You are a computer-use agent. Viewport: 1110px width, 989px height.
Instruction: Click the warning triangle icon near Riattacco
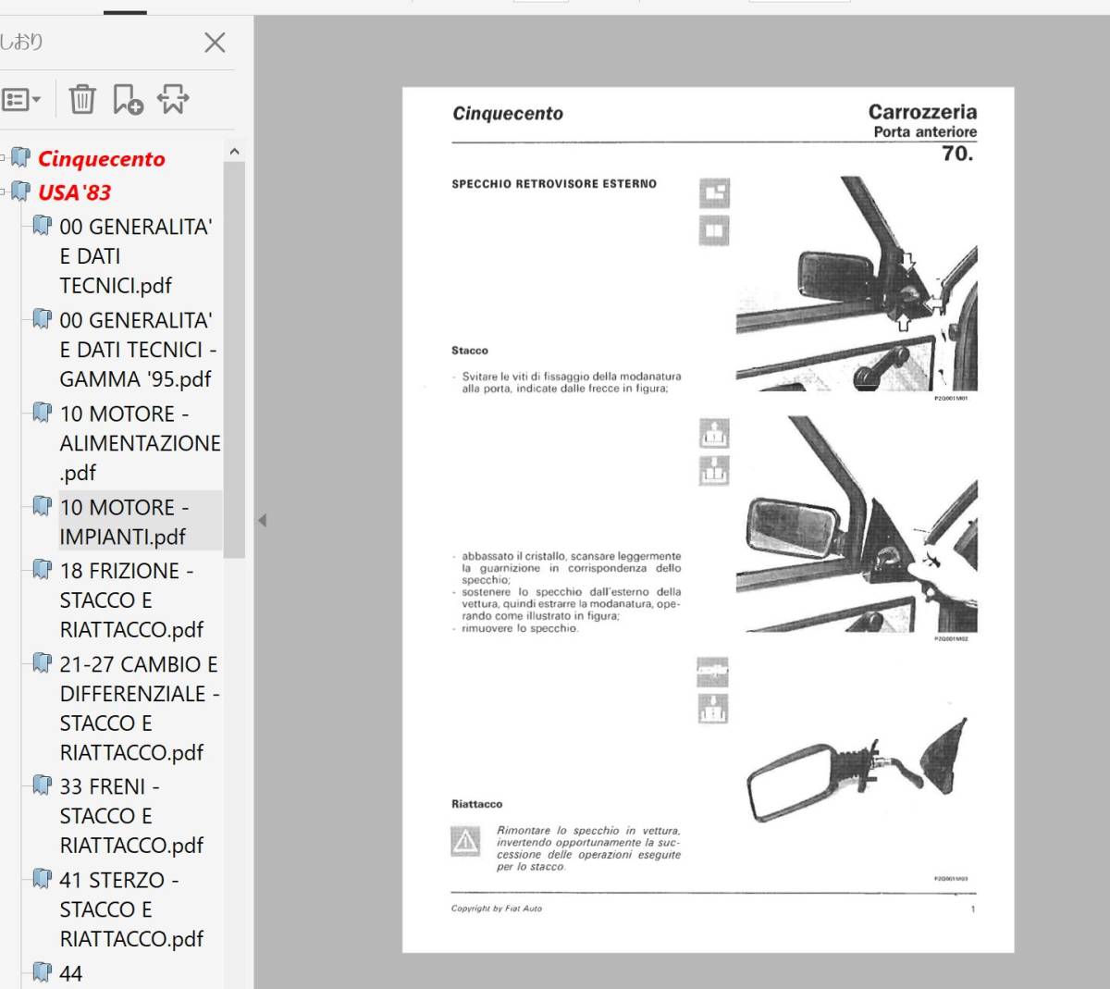point(465,841)
